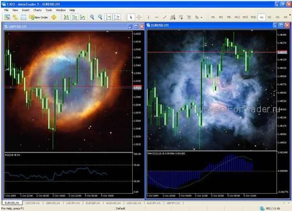Select the trendline drawing tool

(165, 17)
